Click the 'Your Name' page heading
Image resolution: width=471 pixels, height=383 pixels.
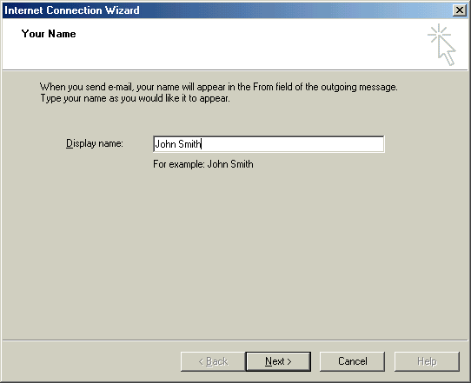point(49,34)
